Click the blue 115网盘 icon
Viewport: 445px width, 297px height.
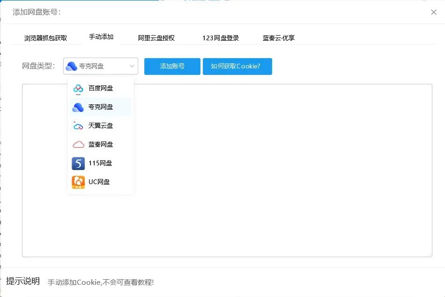pyautogui.click(x=78, y=163)
